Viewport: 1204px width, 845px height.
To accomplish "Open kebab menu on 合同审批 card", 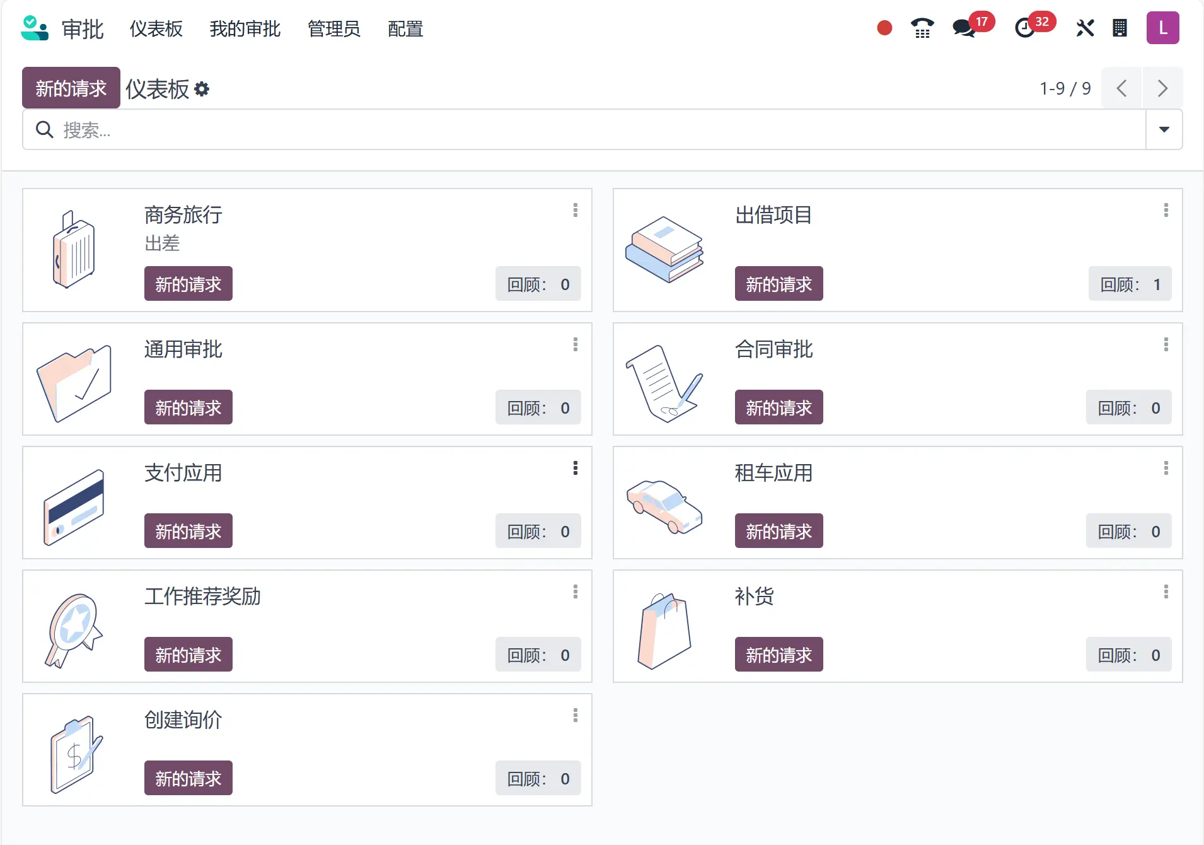I will pyautogui.click(x=1166, y=344).
